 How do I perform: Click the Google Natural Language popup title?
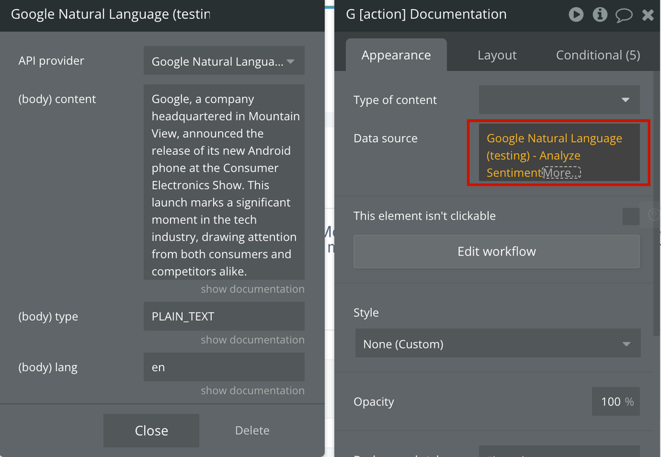[110, 14]
